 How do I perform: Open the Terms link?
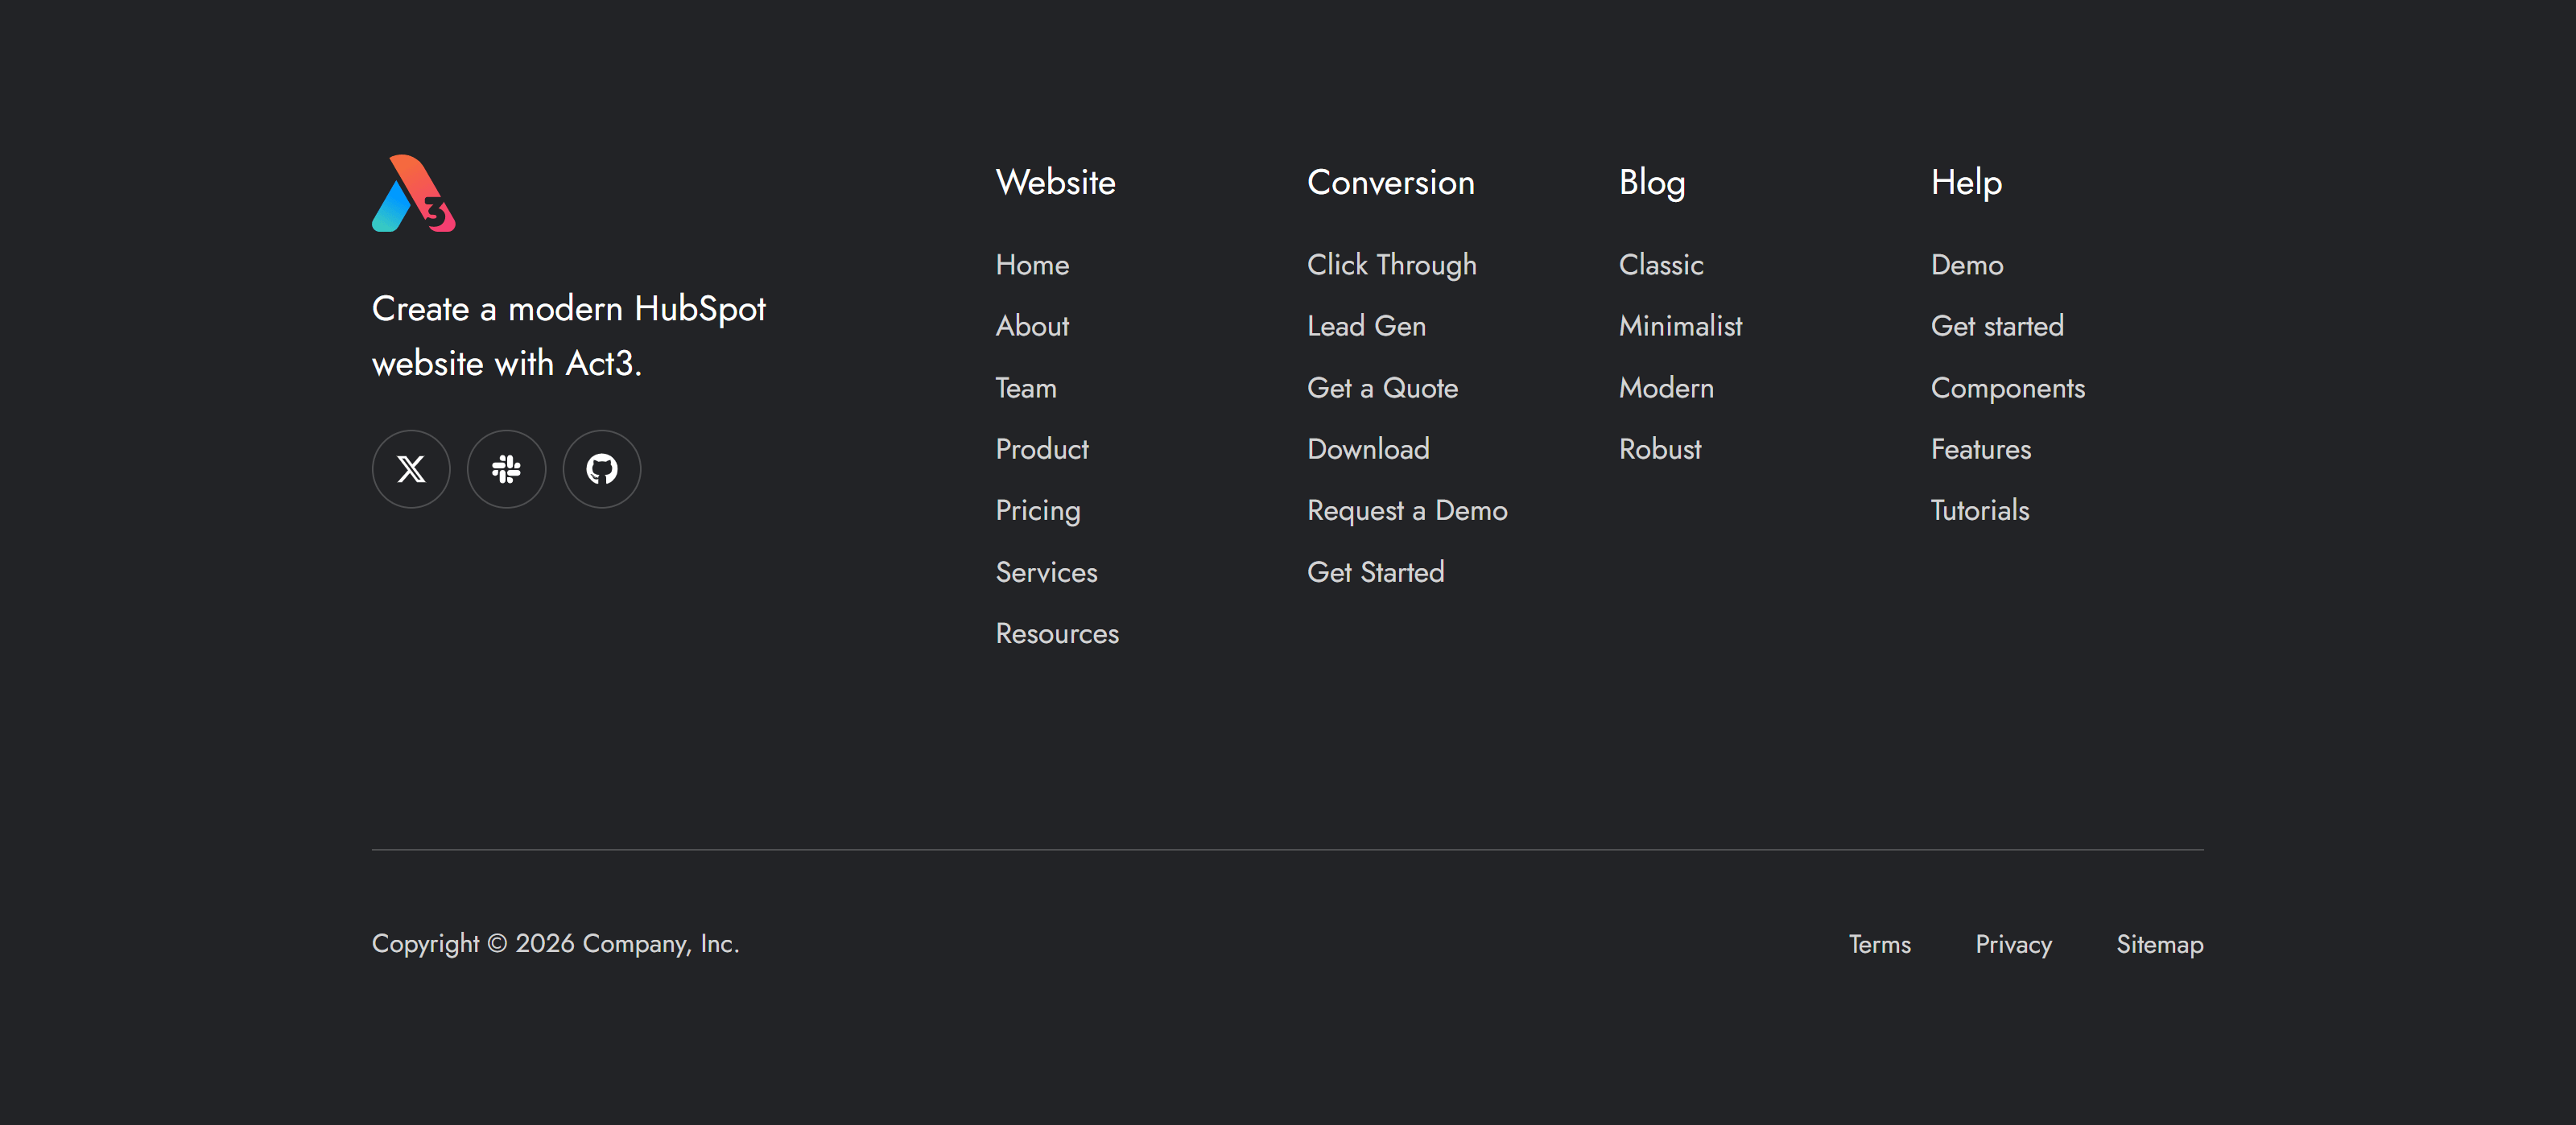pyautogui.click(x=1879, y=944)
